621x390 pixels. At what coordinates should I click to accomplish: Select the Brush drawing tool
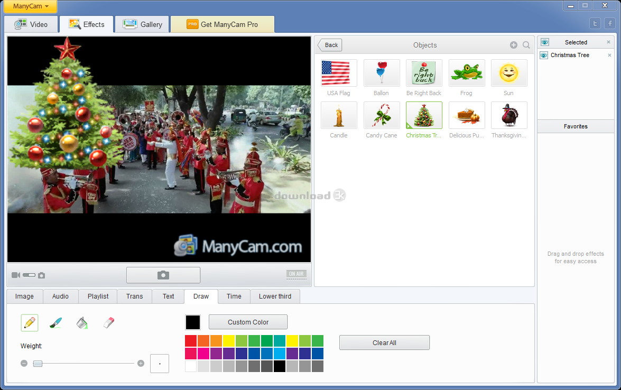(x=56, y=323)
